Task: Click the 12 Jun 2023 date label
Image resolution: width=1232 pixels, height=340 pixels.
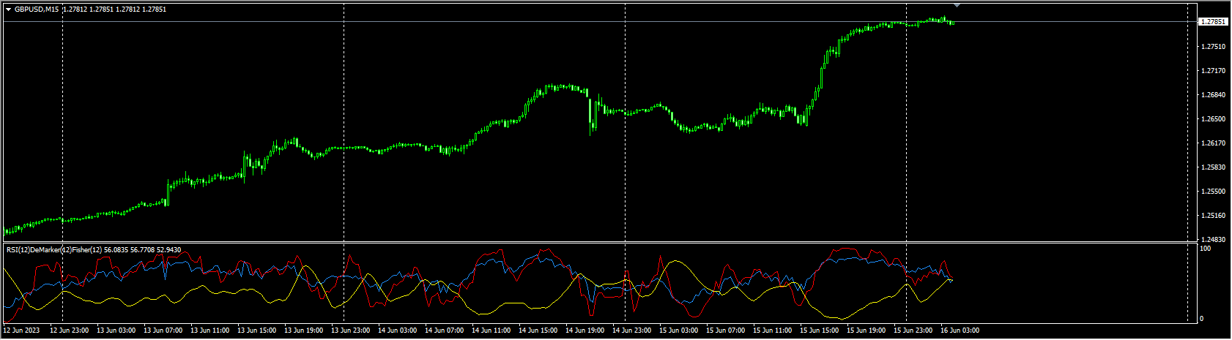Action: pos(22,331)
